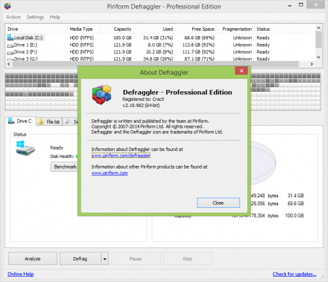Click '10.2 GB (8%)' used cell
Screen dimensions: 328x282
click(x=159, y=52)
